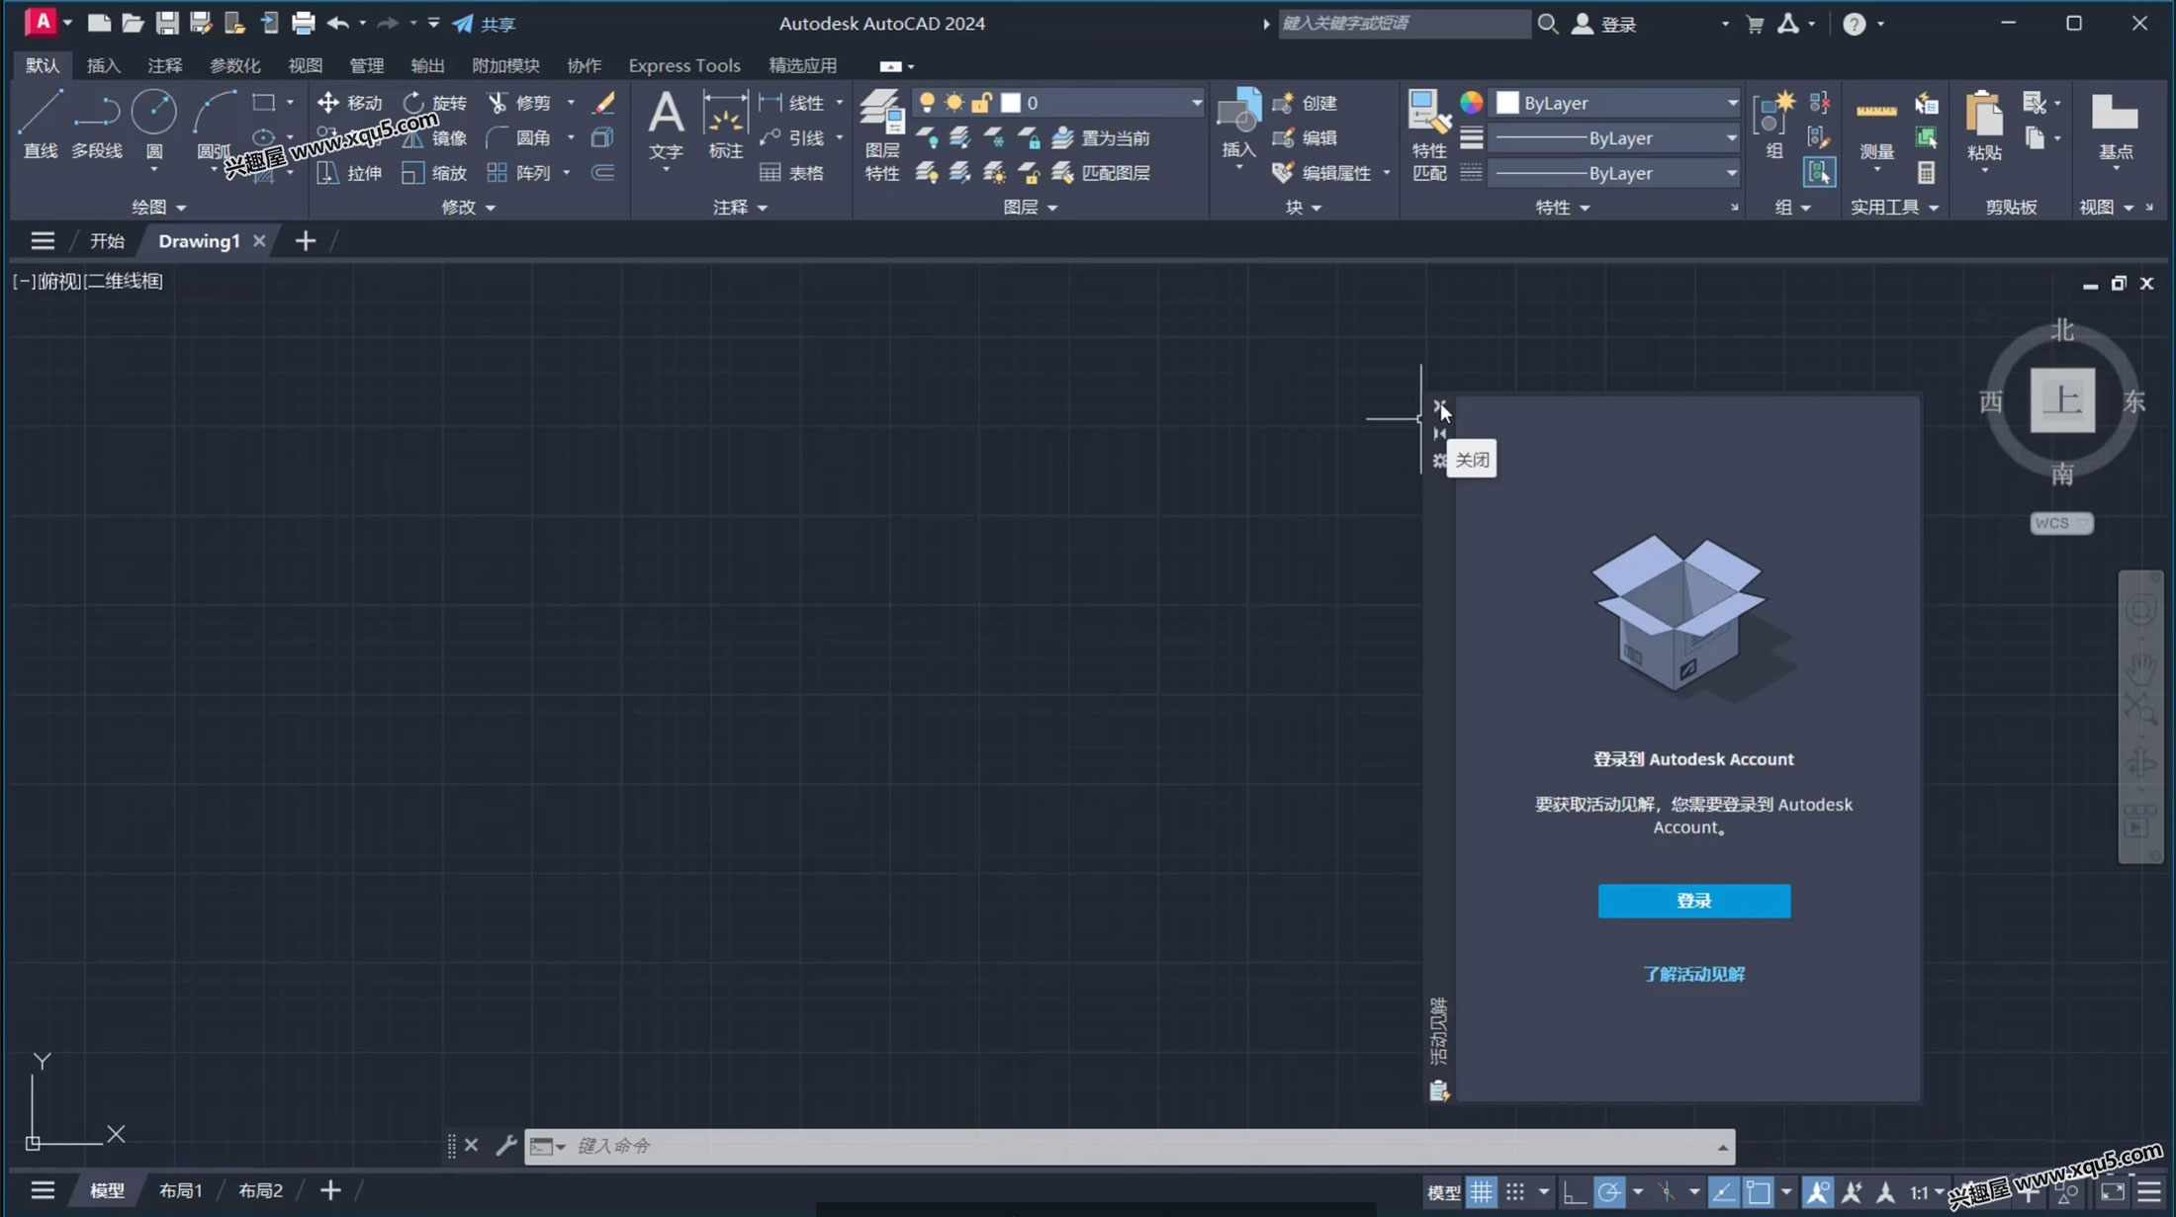
Task: Click the Save icon in quick access toolbar
Action: (166, 23)
